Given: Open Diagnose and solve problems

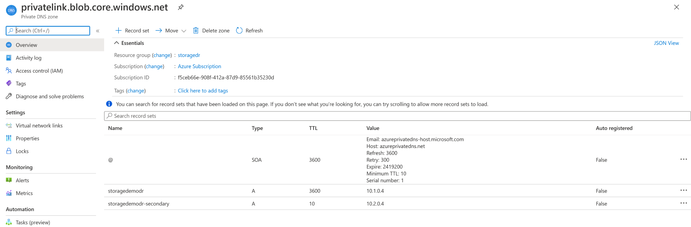Looking at the screenshot, I should (x=50, y=97).
